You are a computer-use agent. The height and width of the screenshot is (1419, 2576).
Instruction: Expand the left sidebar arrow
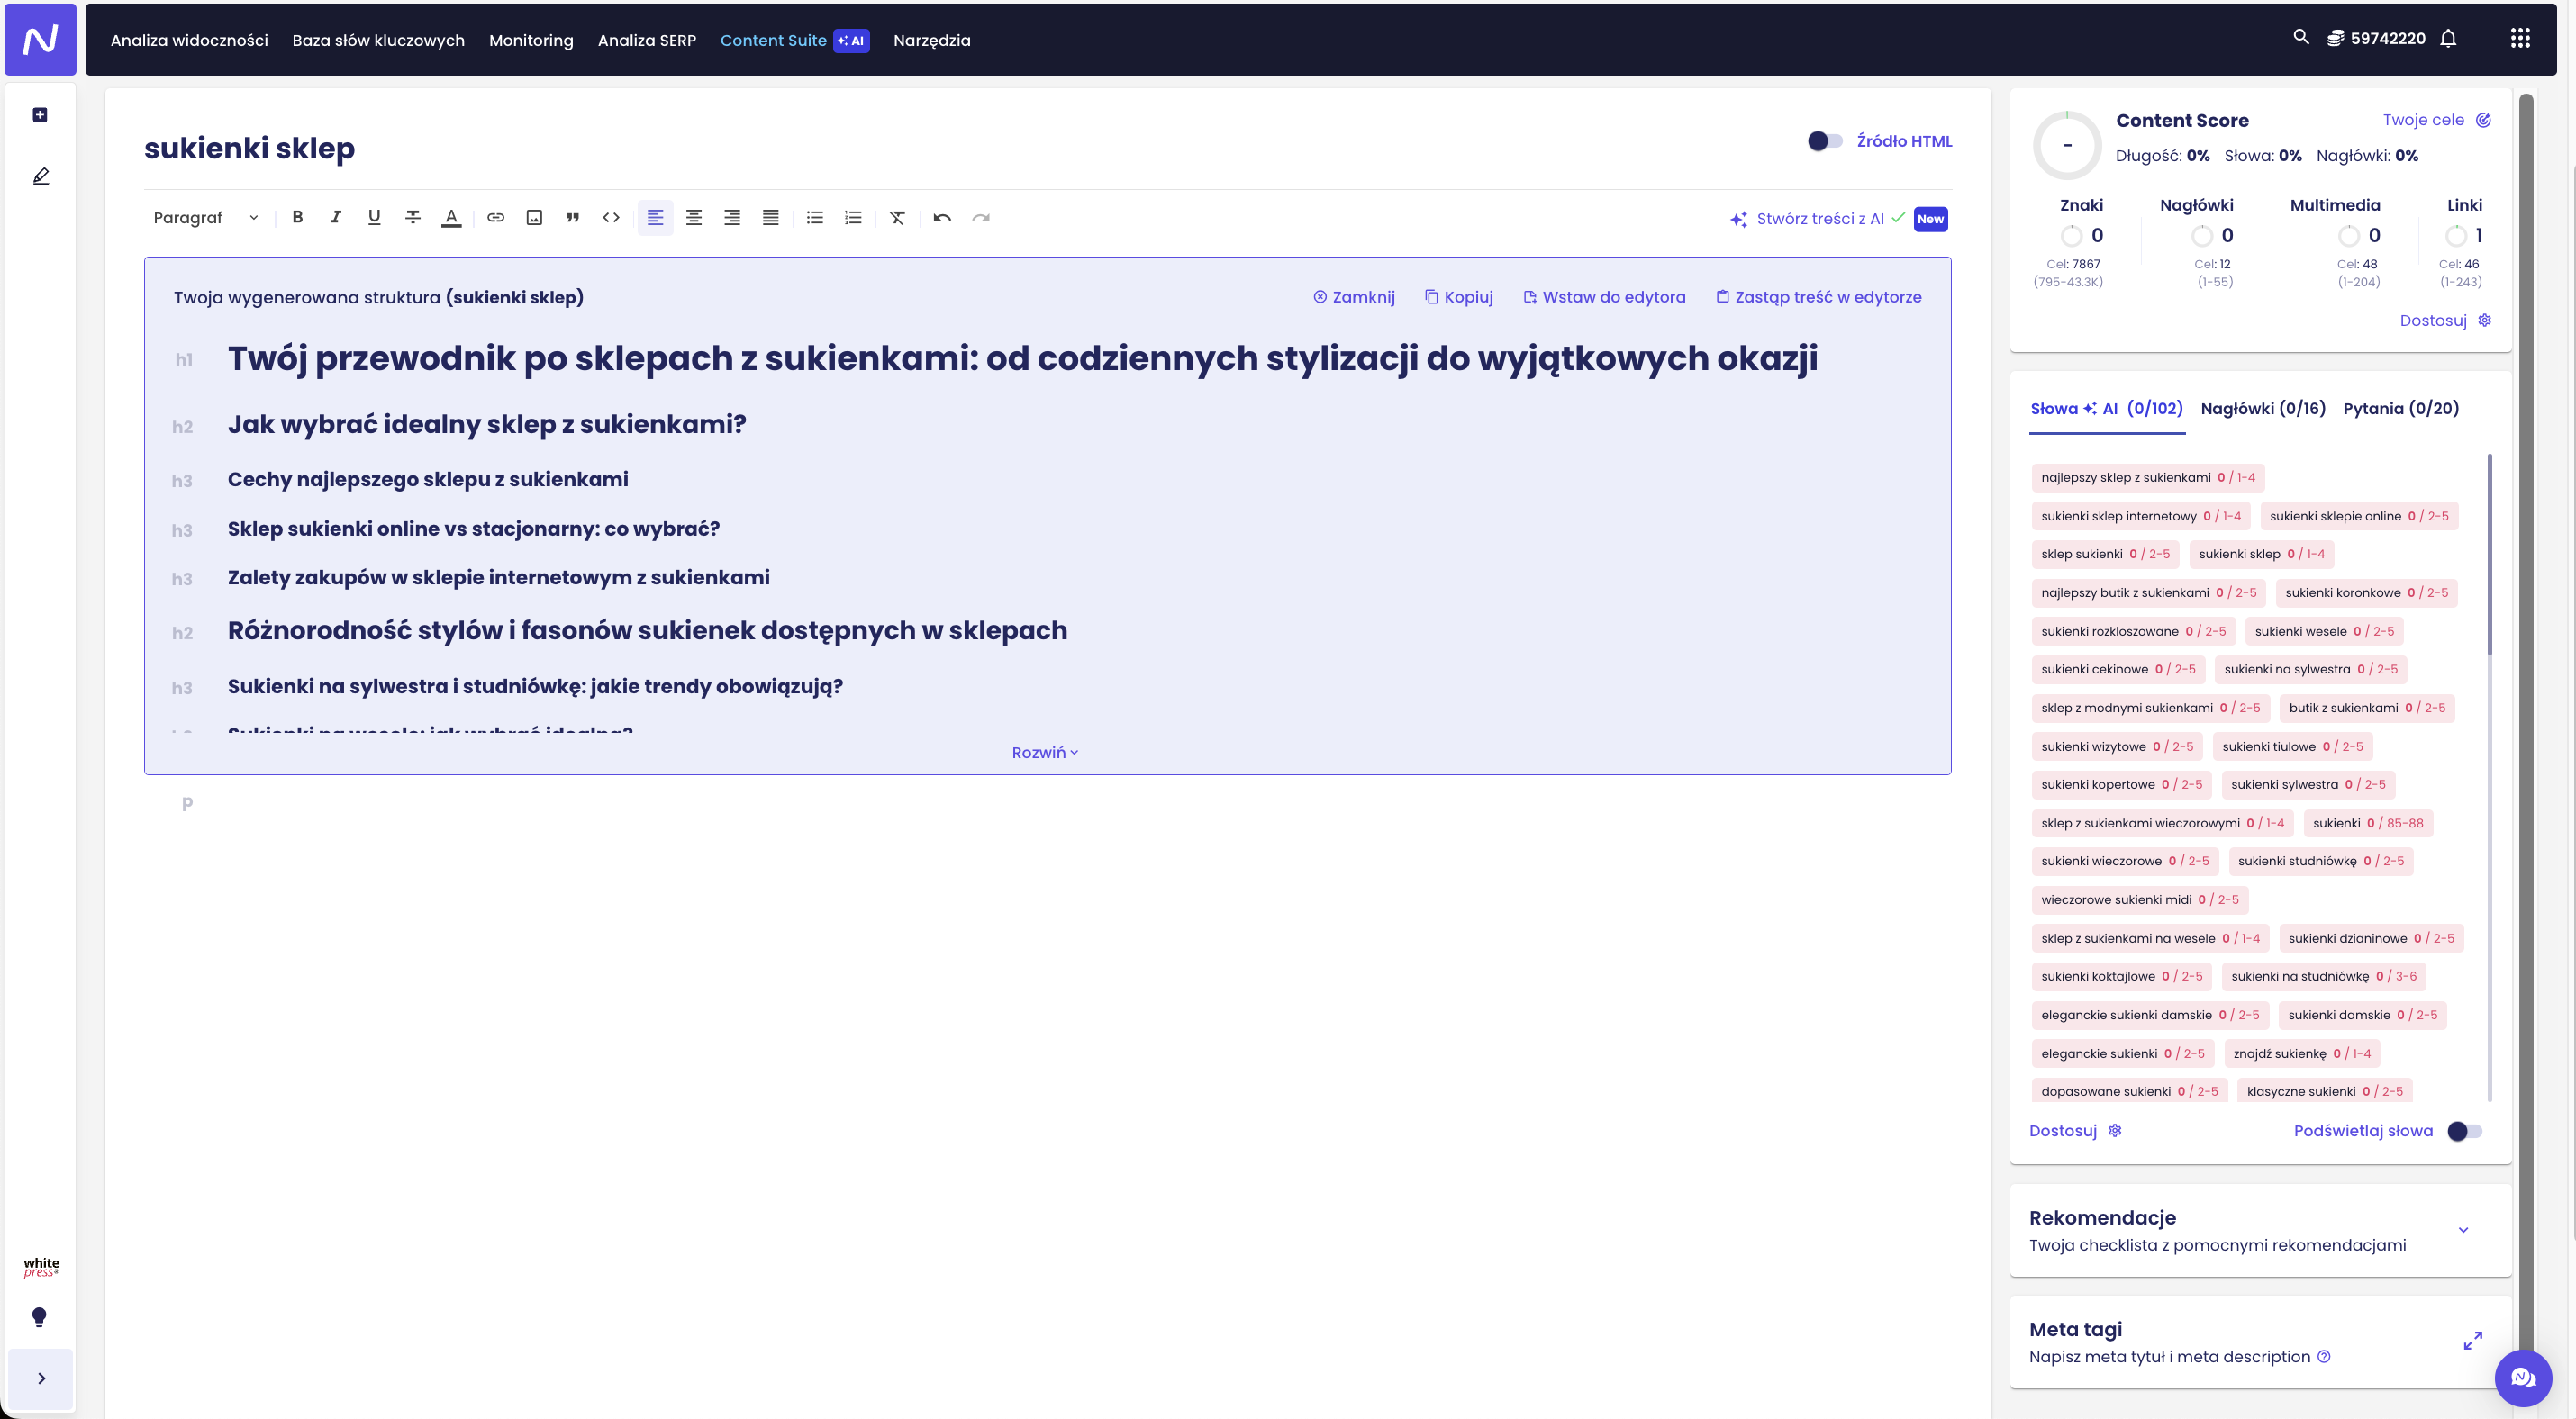click(x=41, y=1379)
